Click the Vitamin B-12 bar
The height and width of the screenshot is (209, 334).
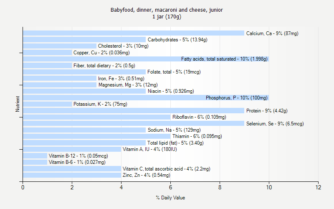(35, 155)
